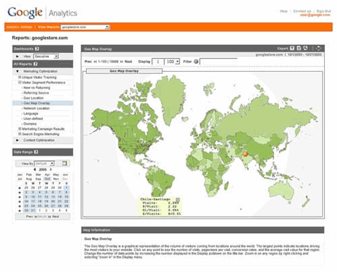Screen dimensions: 337x272
Task: Select week row starting with 16
Action: (x=20, y=201)
